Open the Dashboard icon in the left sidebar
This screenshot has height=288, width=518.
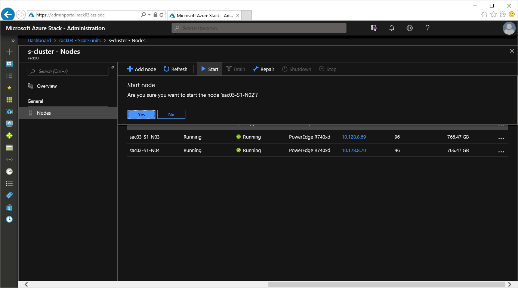(9, 64)
